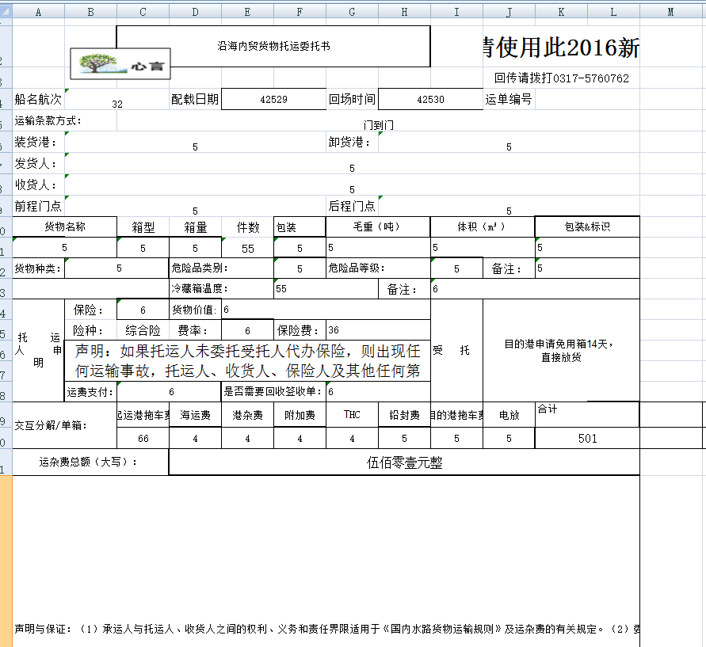Image resolution: width=706 pixels, height=647 pixels.
Task: Select the 伍佰零壹元整 amount cell
Action: click(x=404, y=462)
